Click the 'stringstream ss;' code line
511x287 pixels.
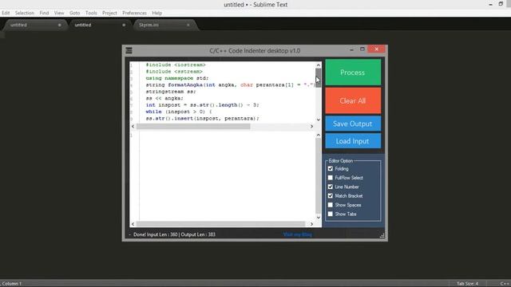(x=171, y=92)
